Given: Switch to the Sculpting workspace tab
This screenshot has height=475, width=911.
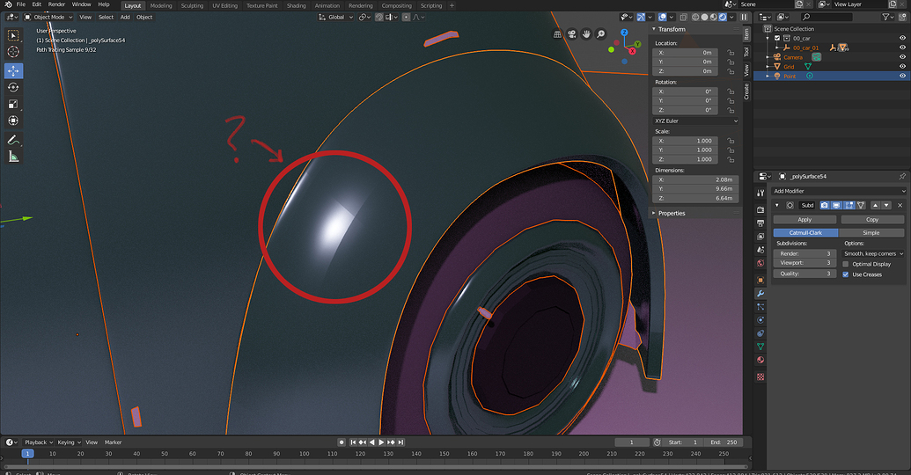Looking at the screenshot, I should [x=192, y=6].
